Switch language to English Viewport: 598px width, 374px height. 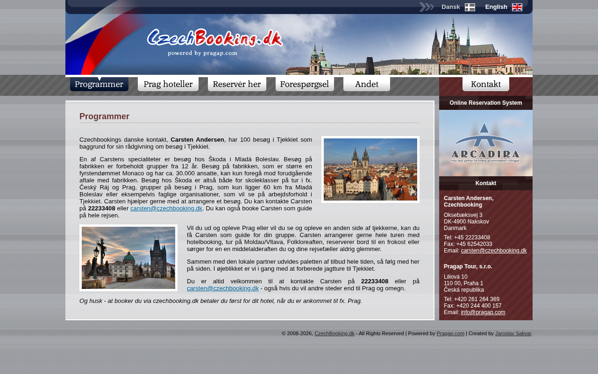click(496, 7)
